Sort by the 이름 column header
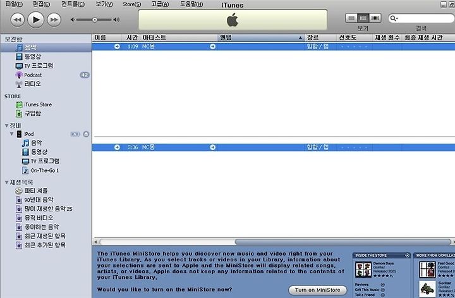 point(107,38)
